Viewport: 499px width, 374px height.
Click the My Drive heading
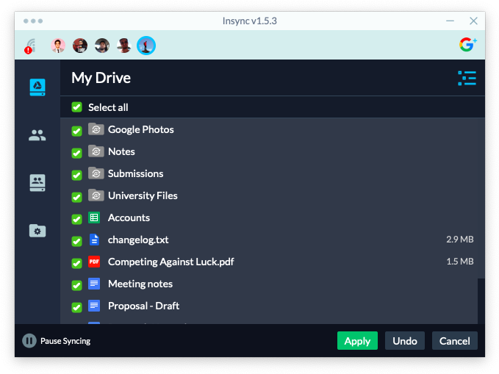point(101,78)
